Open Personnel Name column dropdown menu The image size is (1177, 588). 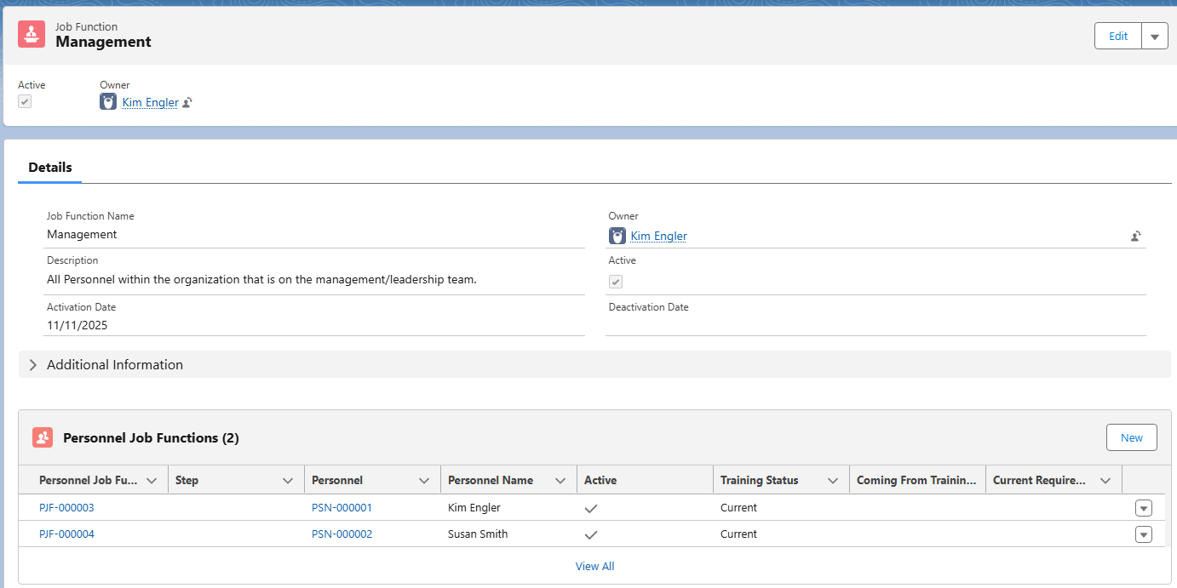pyautogui.click(x=560, y=481)
